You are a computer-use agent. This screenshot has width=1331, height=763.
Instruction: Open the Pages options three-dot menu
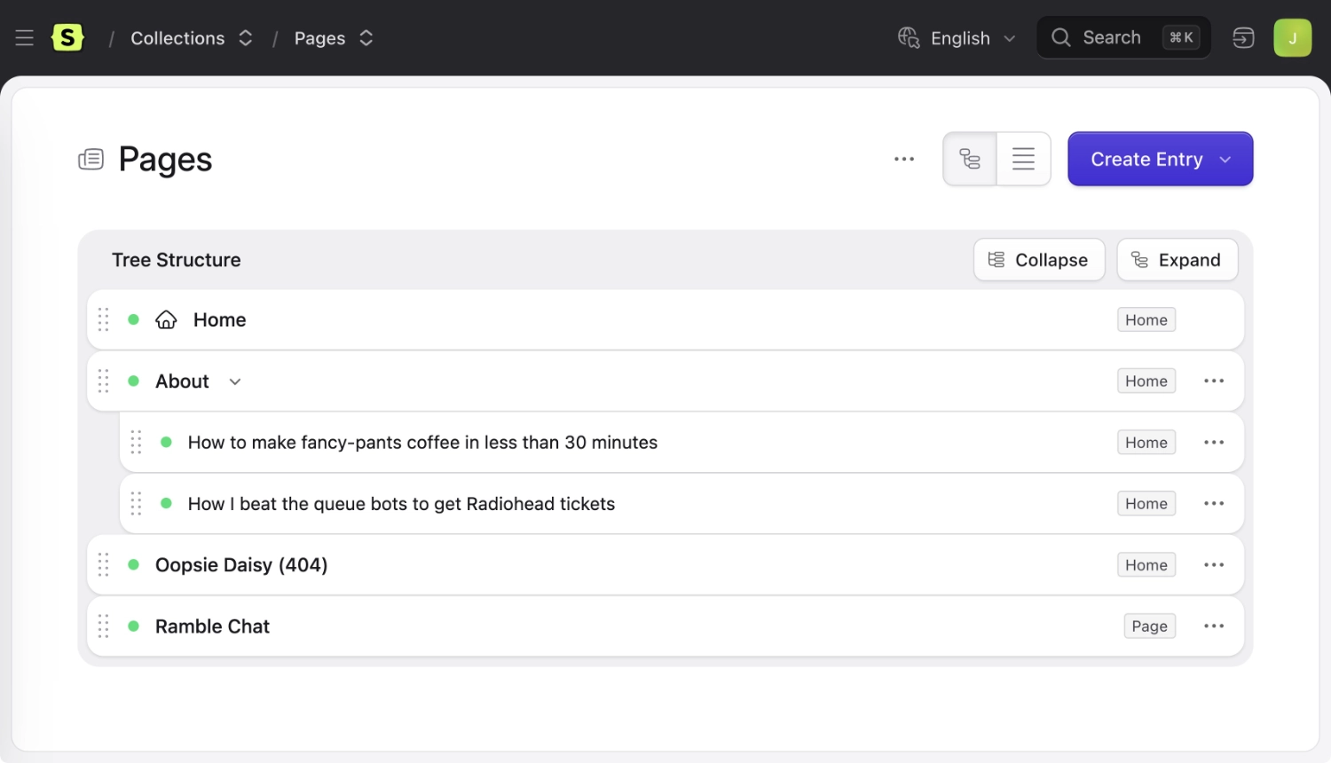click(x=904, y=160)
